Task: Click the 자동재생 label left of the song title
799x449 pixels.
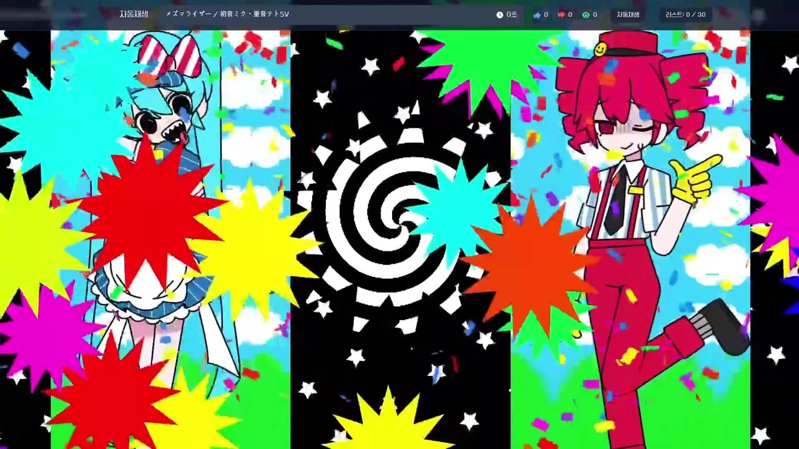Action: [134, 14]
